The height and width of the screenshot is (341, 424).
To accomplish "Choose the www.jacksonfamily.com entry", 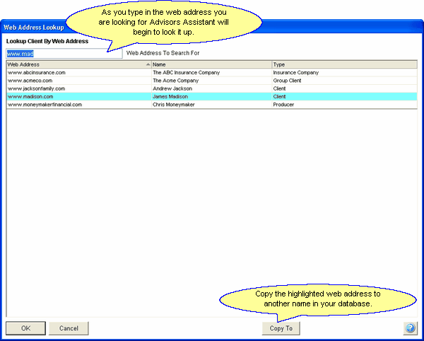I will [36, 88].
